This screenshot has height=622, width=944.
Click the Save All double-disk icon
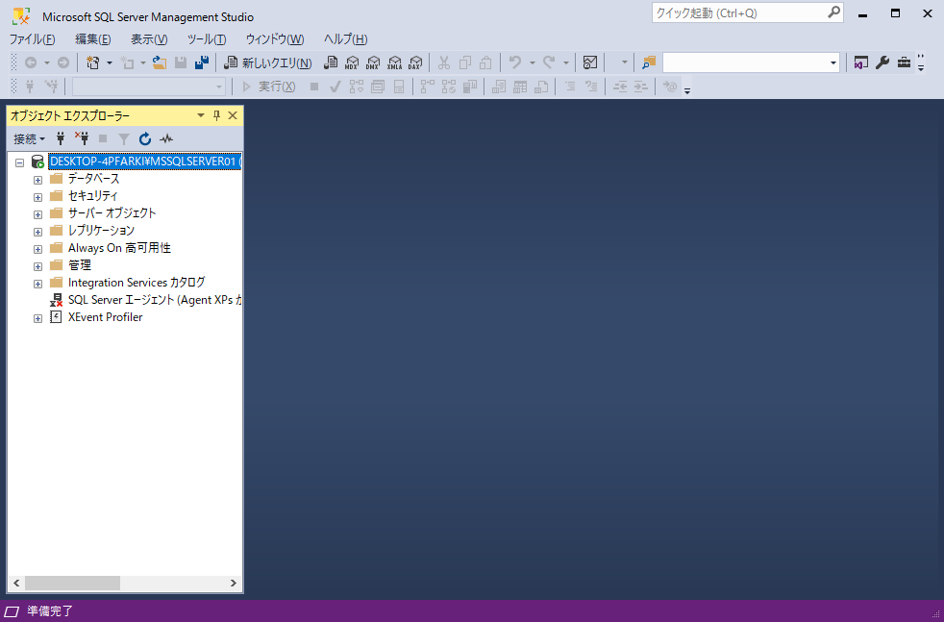pyautogui.click(x=202, y=62)
